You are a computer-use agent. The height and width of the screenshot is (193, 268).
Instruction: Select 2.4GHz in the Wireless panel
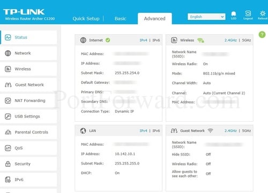(230, 40)
